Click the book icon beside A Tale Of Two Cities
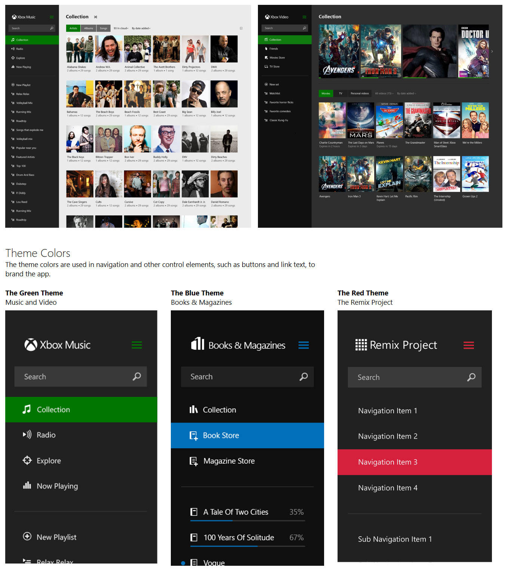511x571 pixels. click(x=194, y=512)
